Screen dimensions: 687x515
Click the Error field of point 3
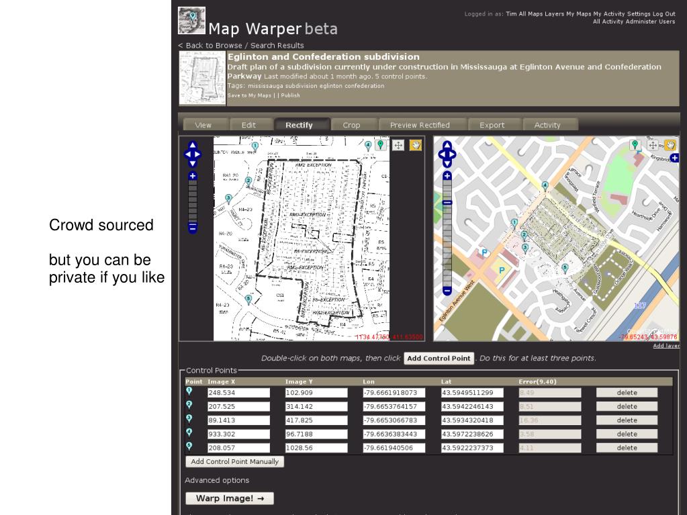[x=550, y=420]
